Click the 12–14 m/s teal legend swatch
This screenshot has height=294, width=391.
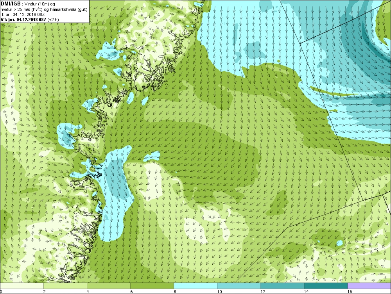point(282,286)
